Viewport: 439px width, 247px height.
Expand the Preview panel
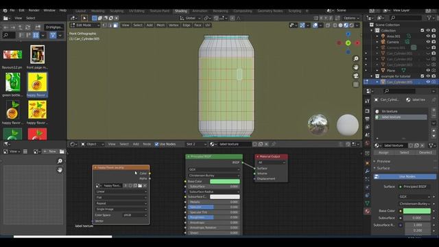point(383,161)
